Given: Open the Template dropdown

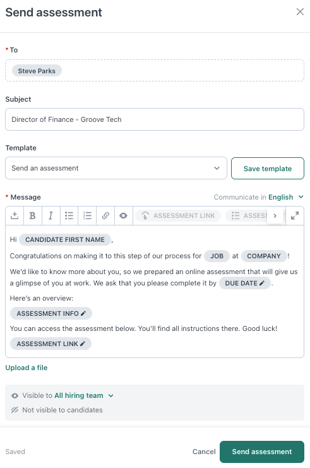Looking at the screenshot, I should pos(116,168).
